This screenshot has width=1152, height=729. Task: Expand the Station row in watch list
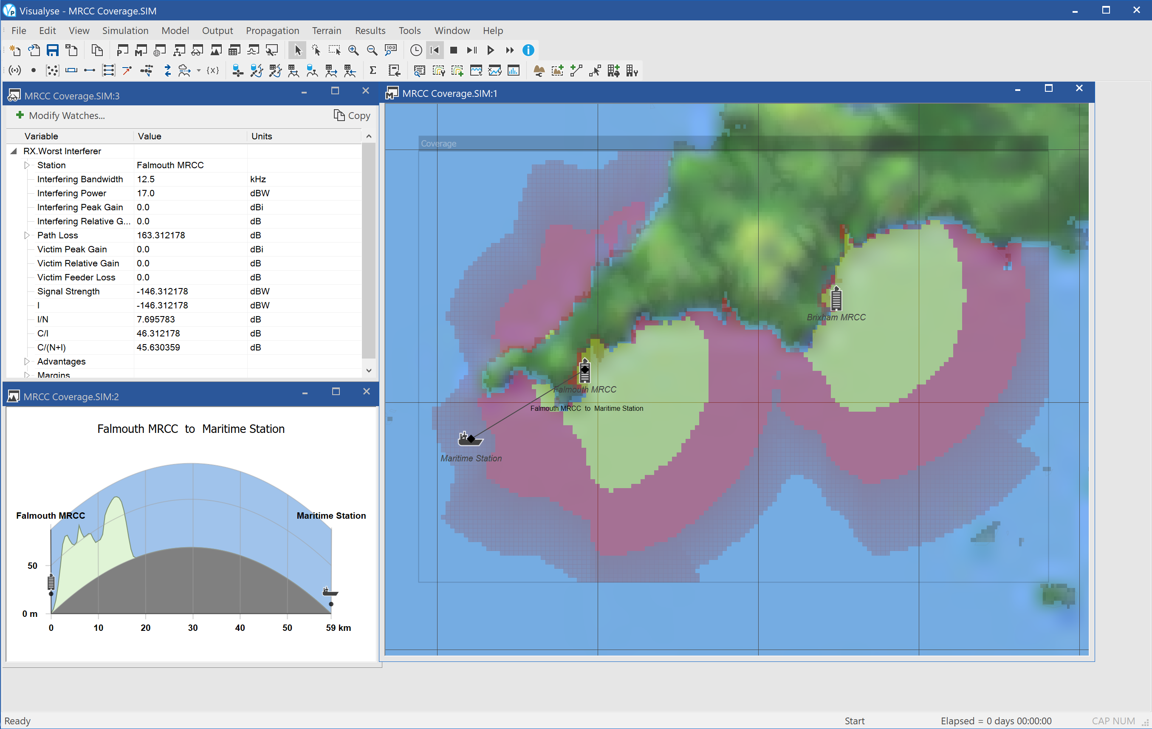(27, 165)
